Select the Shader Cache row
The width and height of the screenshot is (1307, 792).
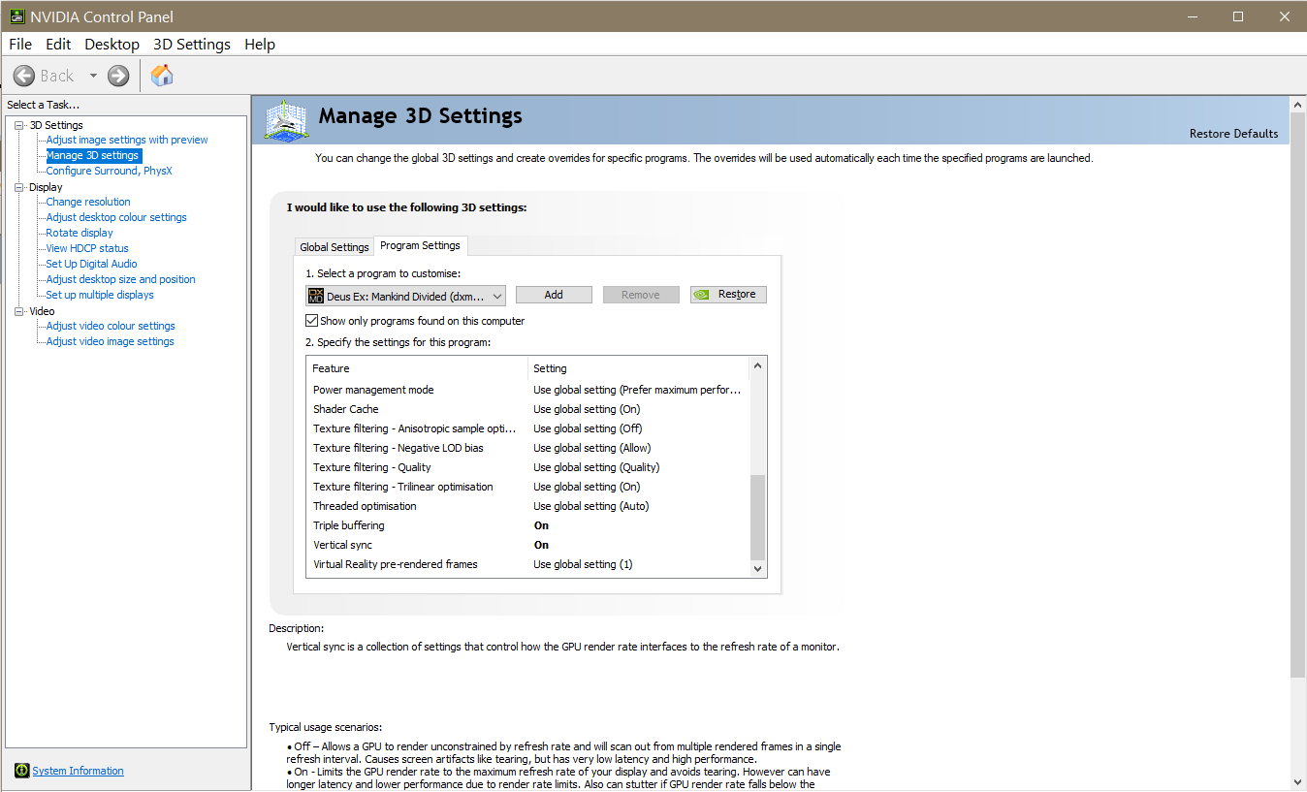(x=528, y=409)
